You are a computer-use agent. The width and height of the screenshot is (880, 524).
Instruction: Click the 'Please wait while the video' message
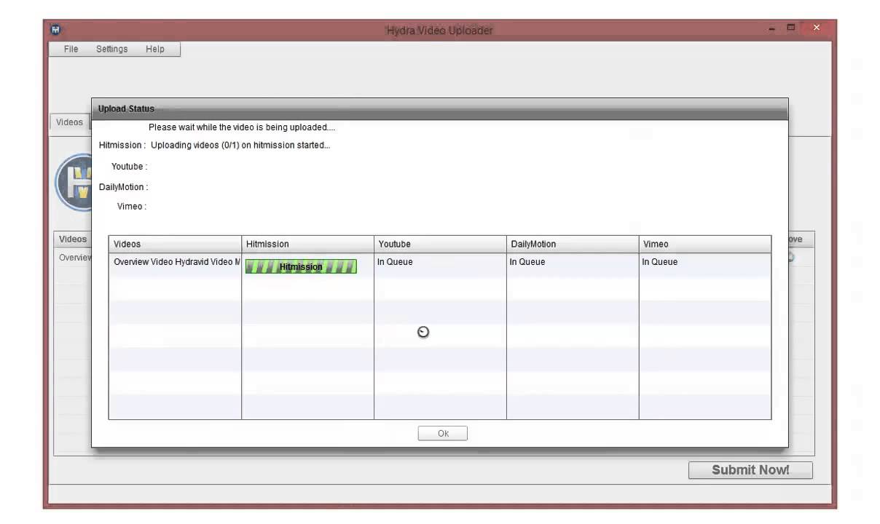pyautogui.click(x=242, y=127)
